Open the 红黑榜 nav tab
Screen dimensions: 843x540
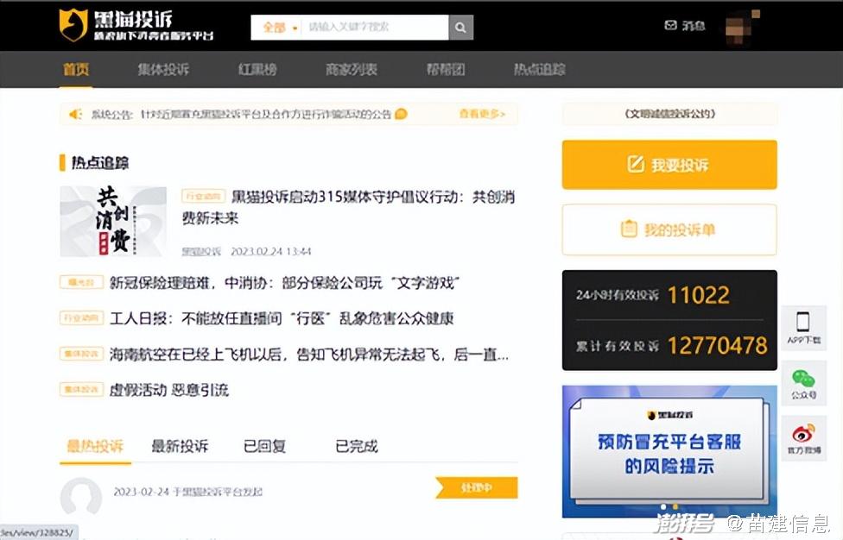[257, 69]
